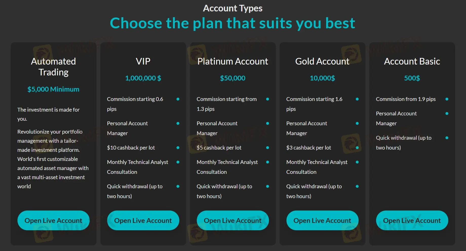Click the dot next to Basic Personal Account Manager
This screenshot has width=466, height=251.
coord(446,114)
